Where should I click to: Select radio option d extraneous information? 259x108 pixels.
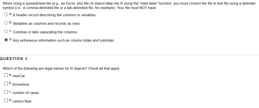(6, 40)
